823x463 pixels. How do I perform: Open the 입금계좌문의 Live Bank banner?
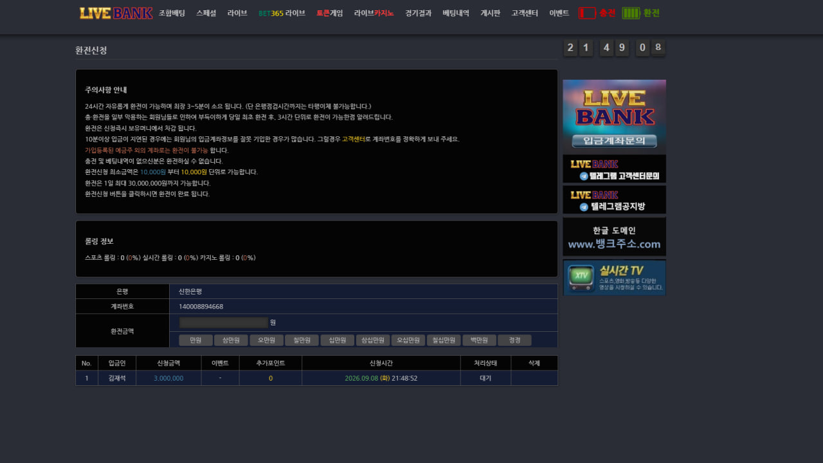(614, 116)
